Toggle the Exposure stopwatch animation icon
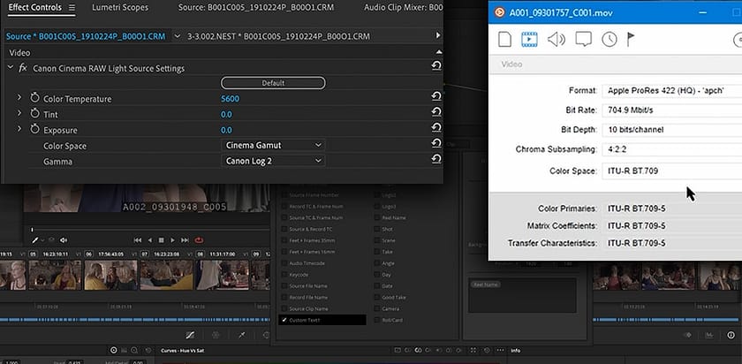The width and height of the screenshot is (742, 364). 34,130
